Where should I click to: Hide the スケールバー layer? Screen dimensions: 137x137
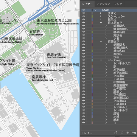[84, 16]
